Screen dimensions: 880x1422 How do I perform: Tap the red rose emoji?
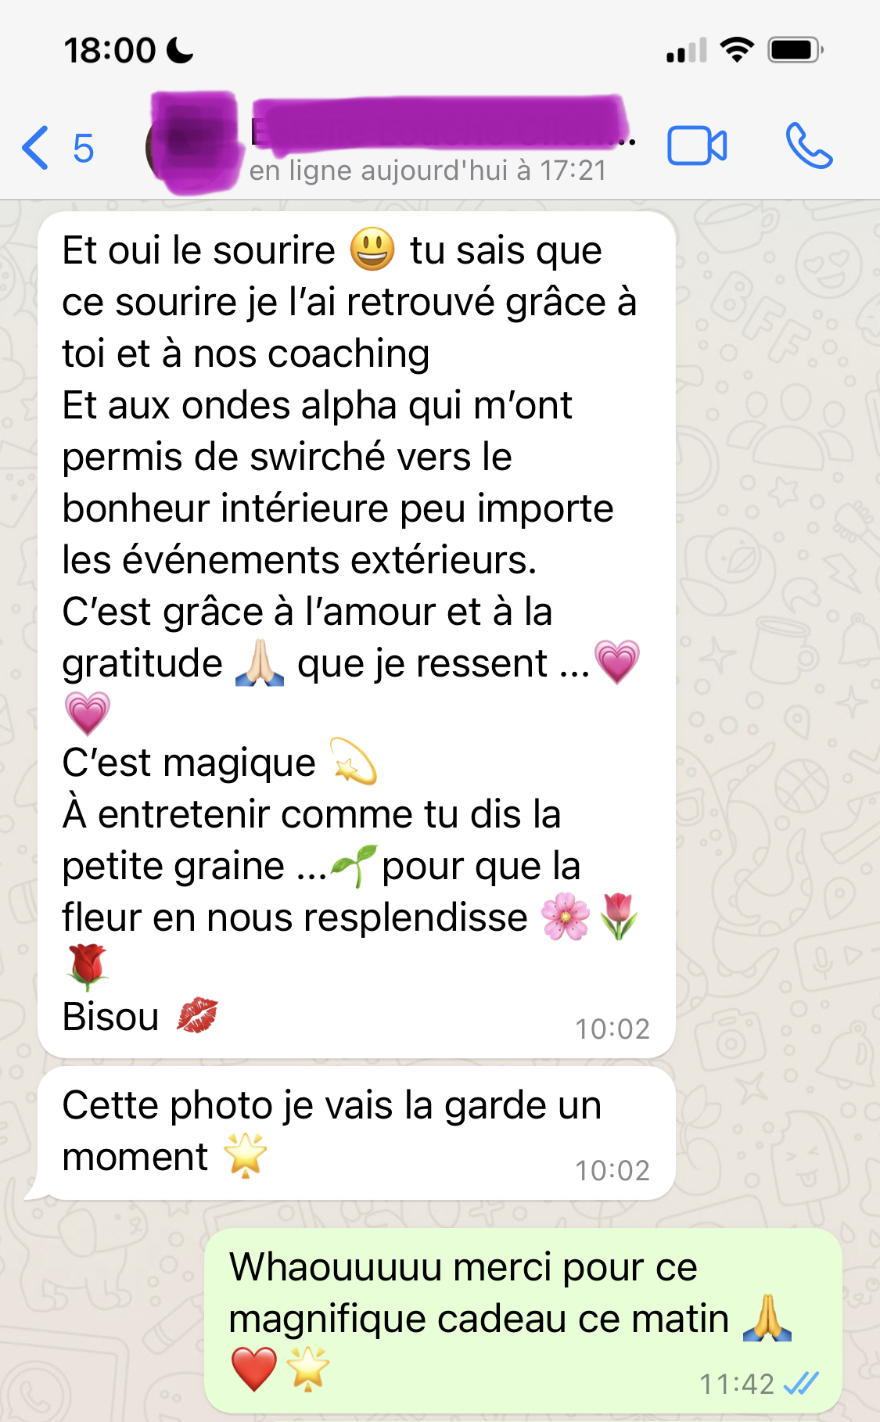point(88,967)
